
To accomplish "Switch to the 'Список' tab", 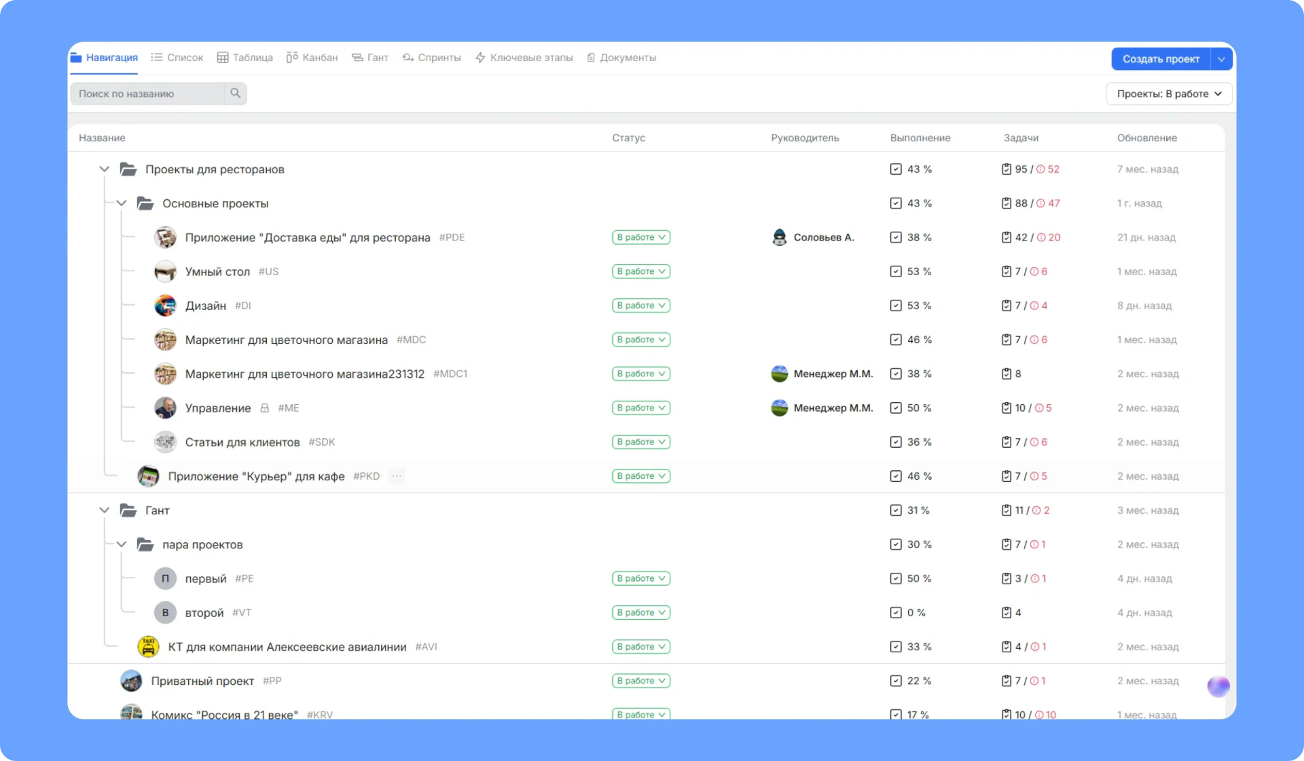I will tap(177, 58).
